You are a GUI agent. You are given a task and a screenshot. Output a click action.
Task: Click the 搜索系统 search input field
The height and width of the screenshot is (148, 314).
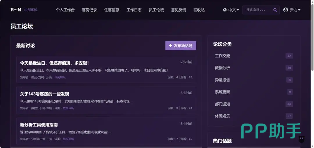point(257,10)
